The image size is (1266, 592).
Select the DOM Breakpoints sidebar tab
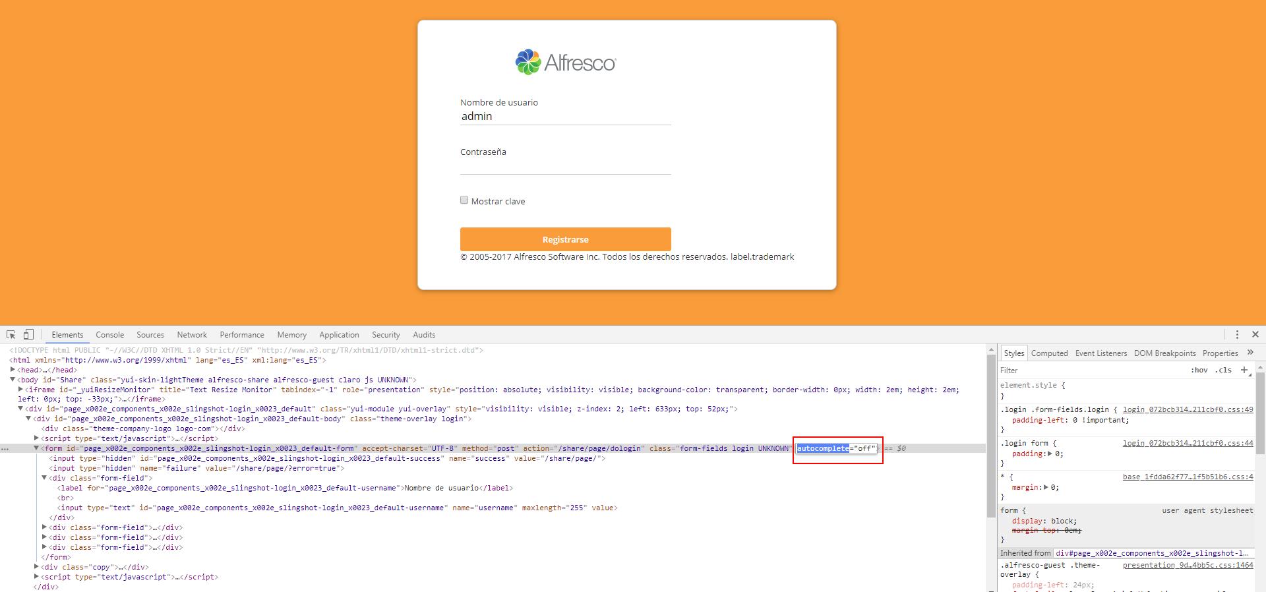point(1164,353)
